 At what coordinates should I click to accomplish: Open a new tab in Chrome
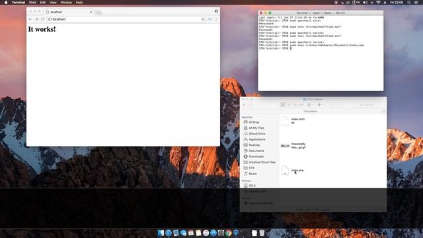98,13
